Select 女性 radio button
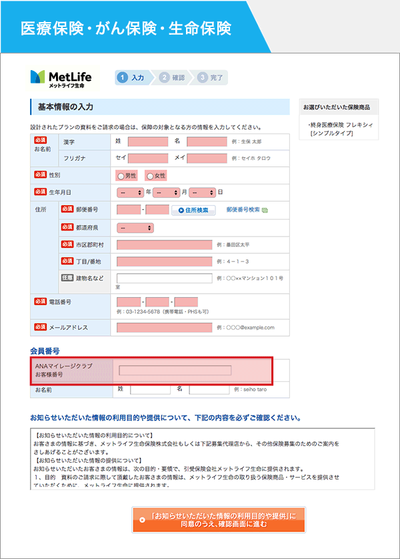400x559 pixels. 150,176
